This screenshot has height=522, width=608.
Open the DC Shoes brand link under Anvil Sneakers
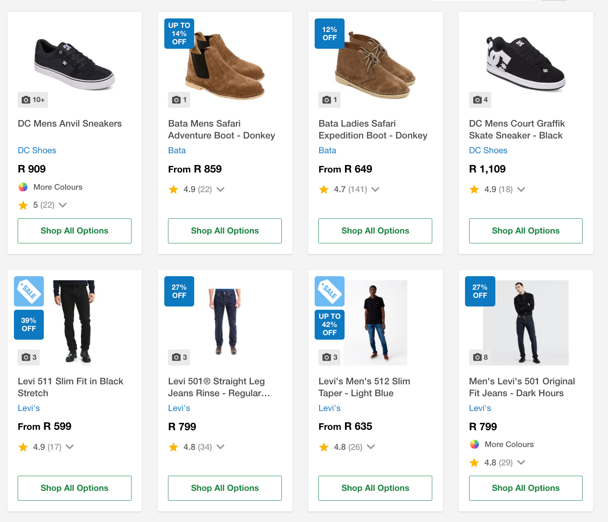click(37, 150)
